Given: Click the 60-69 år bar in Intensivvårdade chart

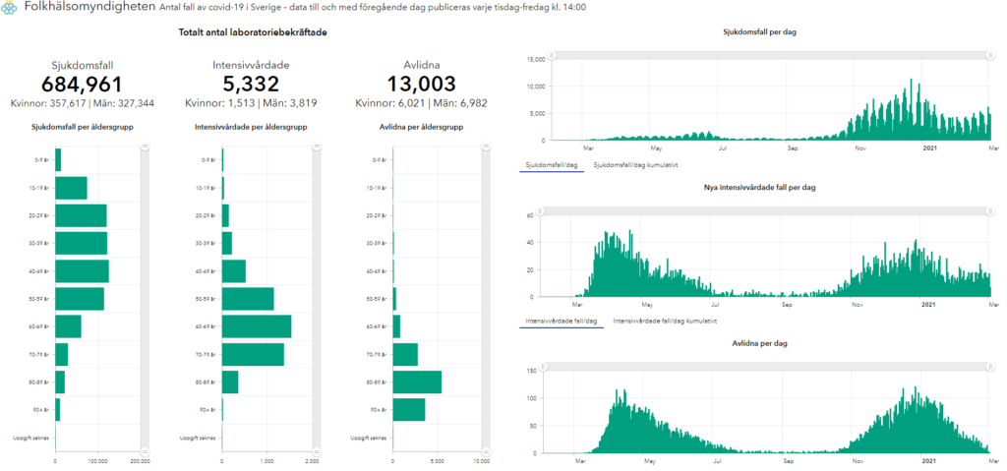Looking at the screenshot, I should point(257,326).
